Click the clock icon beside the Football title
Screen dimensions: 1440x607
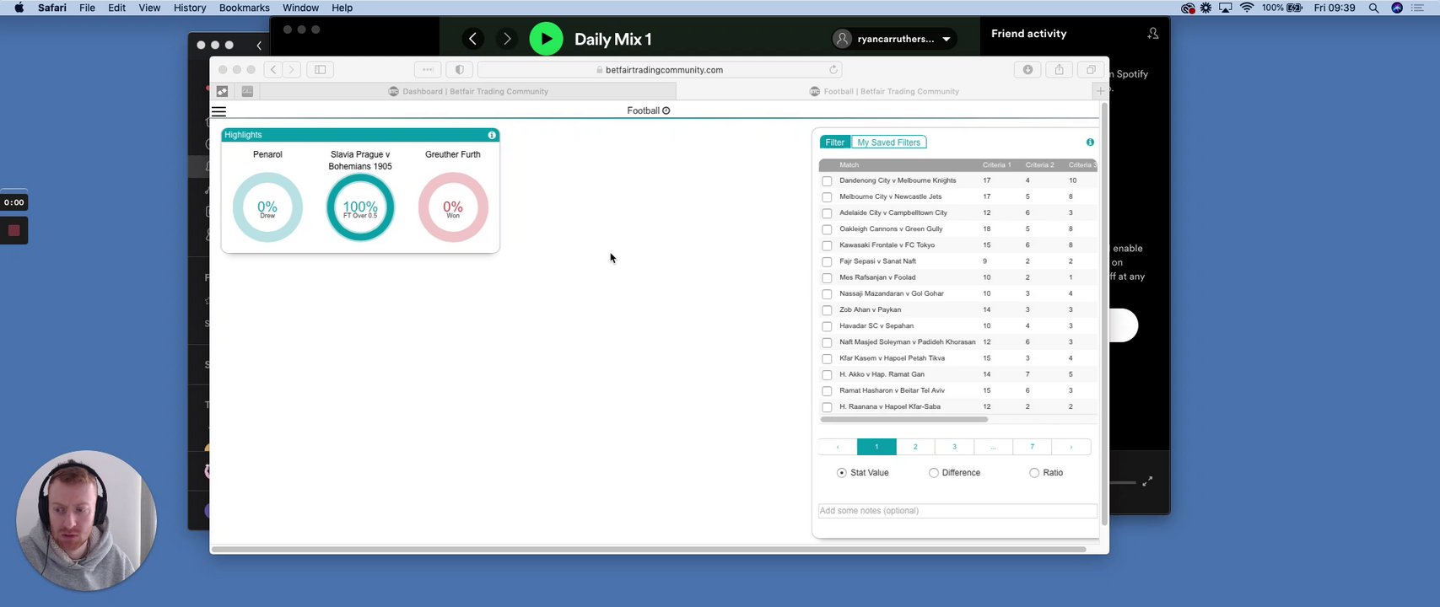click(666, 110)
